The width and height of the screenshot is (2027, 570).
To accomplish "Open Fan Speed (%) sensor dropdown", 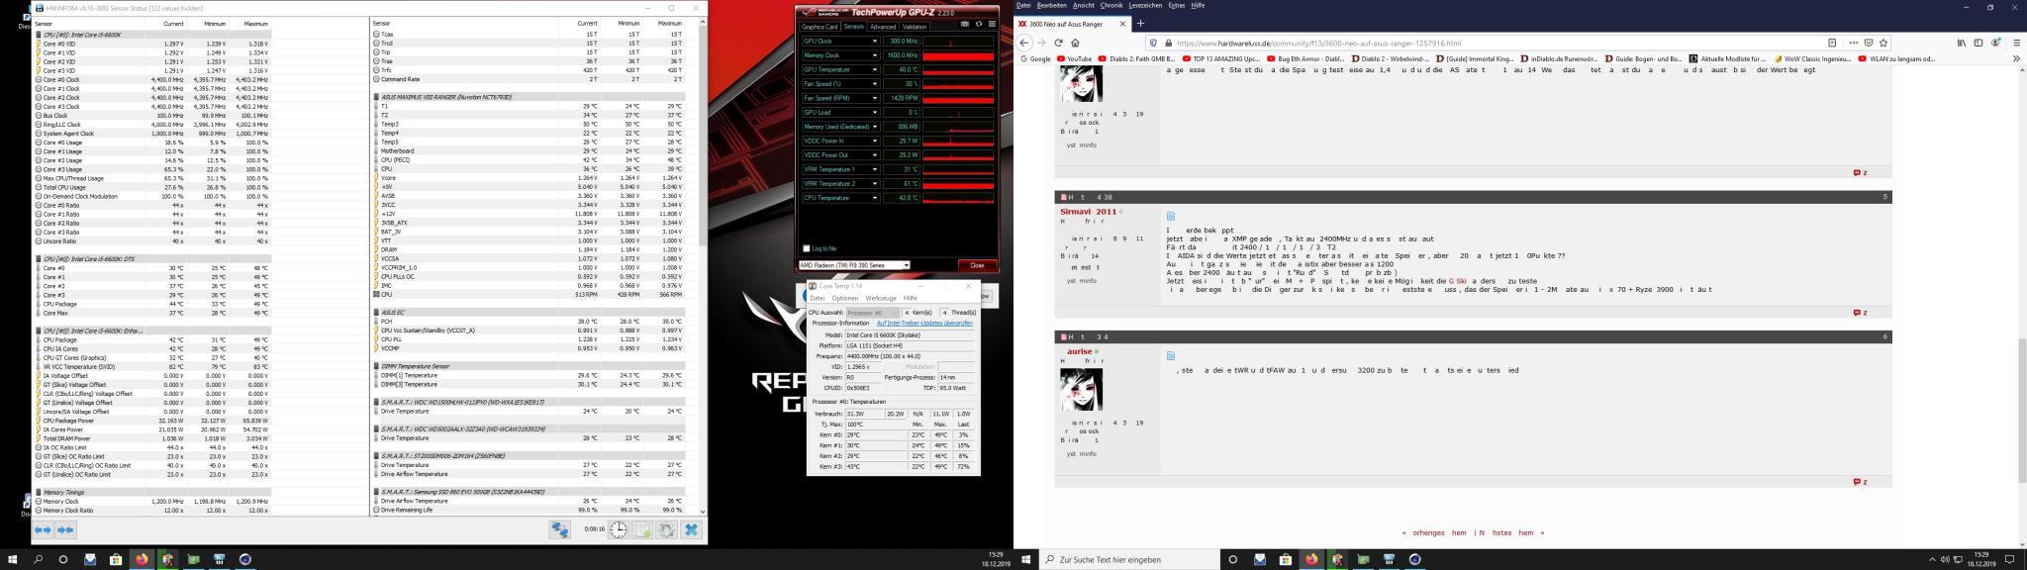I will 875,84.
